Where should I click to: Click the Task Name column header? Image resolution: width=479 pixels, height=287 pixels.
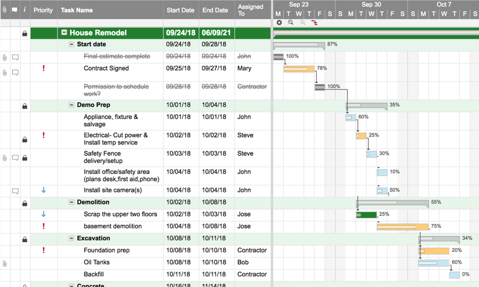click(x=77, y=10)
